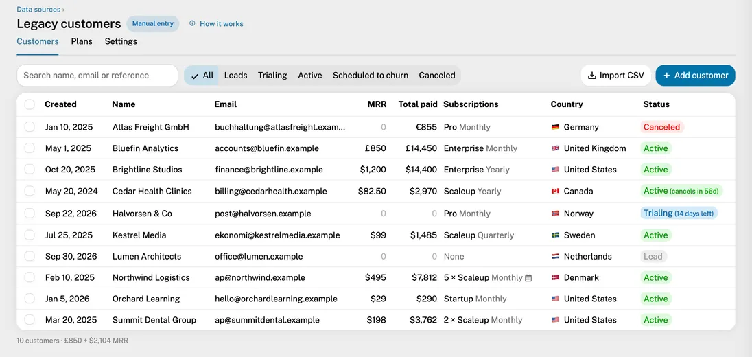Click 5 × Scaleup Monthly subscription
Screen dimensions: 752x357
[483, 277]
